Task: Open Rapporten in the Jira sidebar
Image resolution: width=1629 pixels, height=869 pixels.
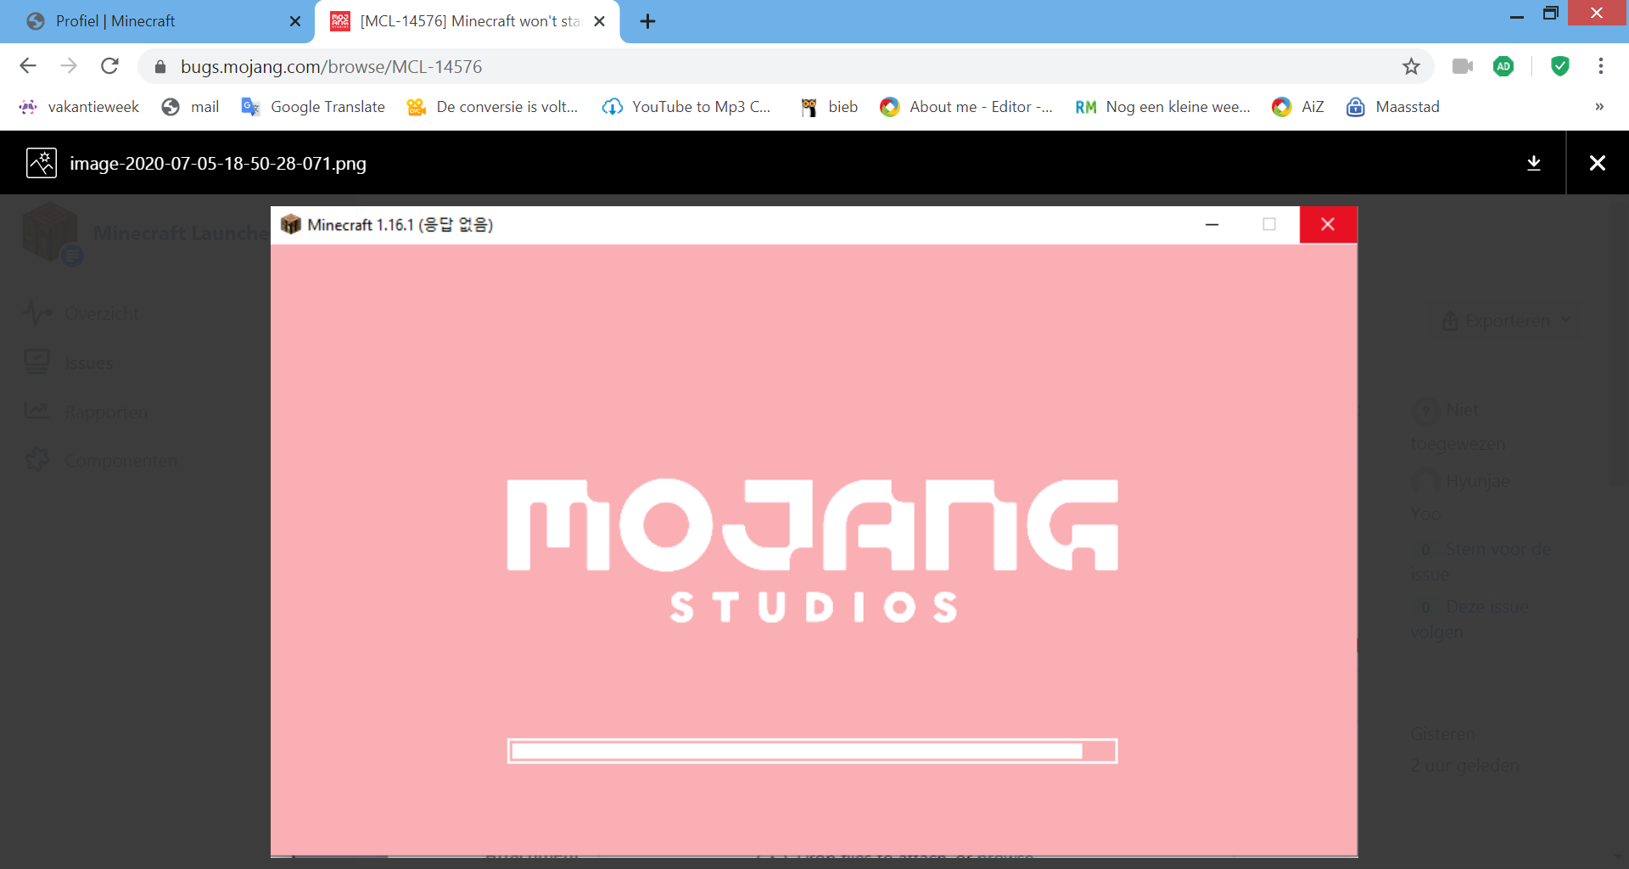Action: [x=86, y=412]
